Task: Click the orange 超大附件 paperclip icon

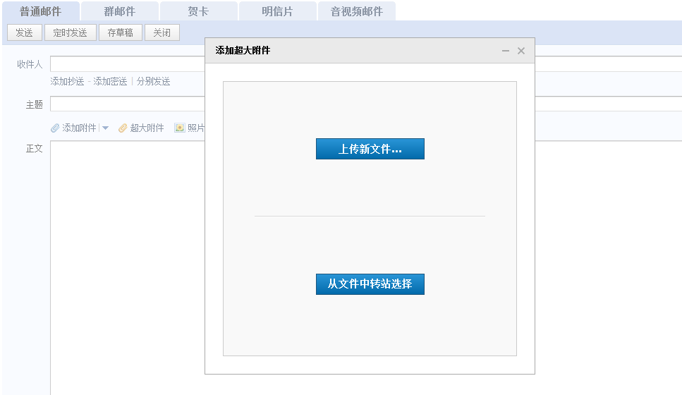Action: tap(123, 128)
